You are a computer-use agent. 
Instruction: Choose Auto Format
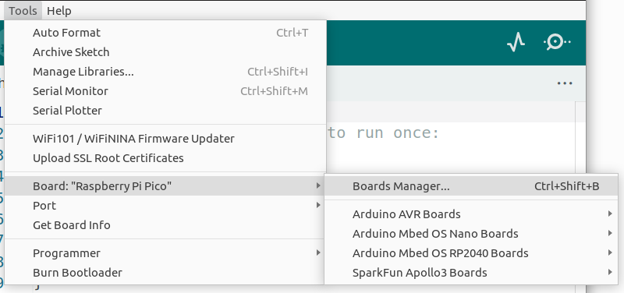point(165,33)
